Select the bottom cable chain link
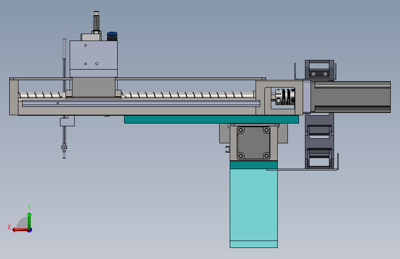Screen dimensions: 400x259 [319, 158]
